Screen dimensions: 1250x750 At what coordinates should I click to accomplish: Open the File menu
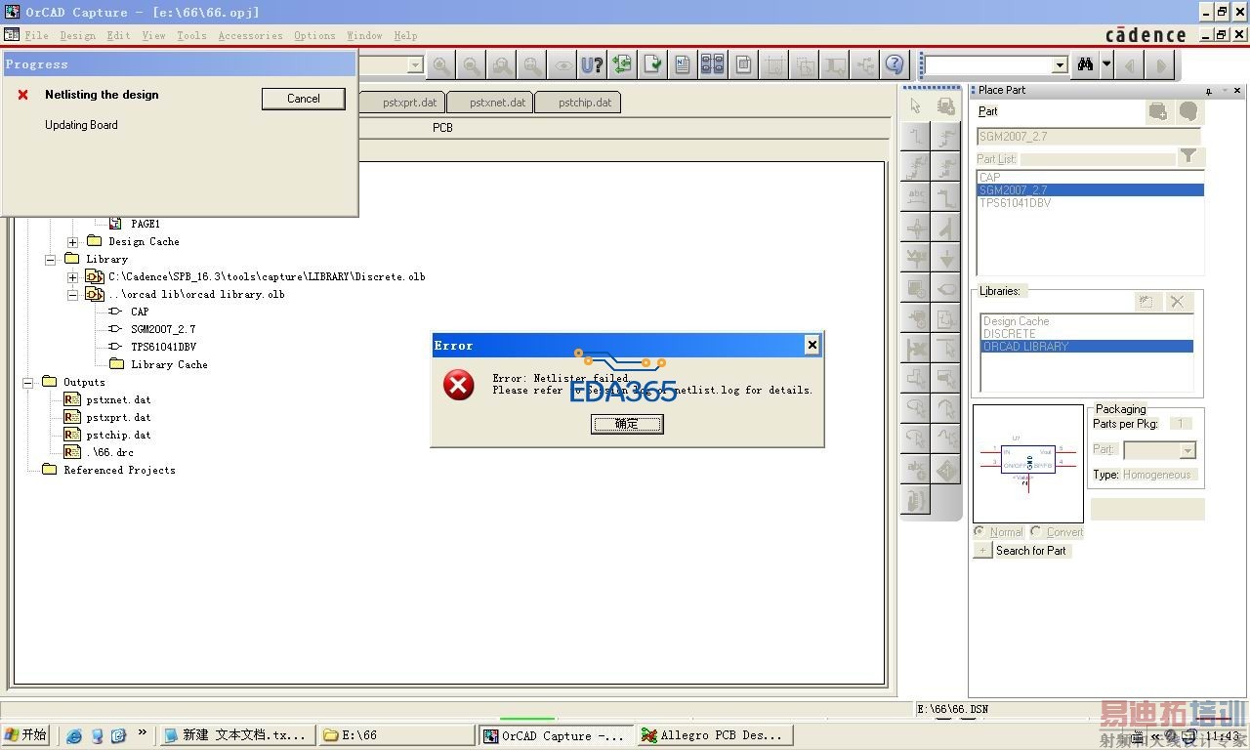pos(36,35)
